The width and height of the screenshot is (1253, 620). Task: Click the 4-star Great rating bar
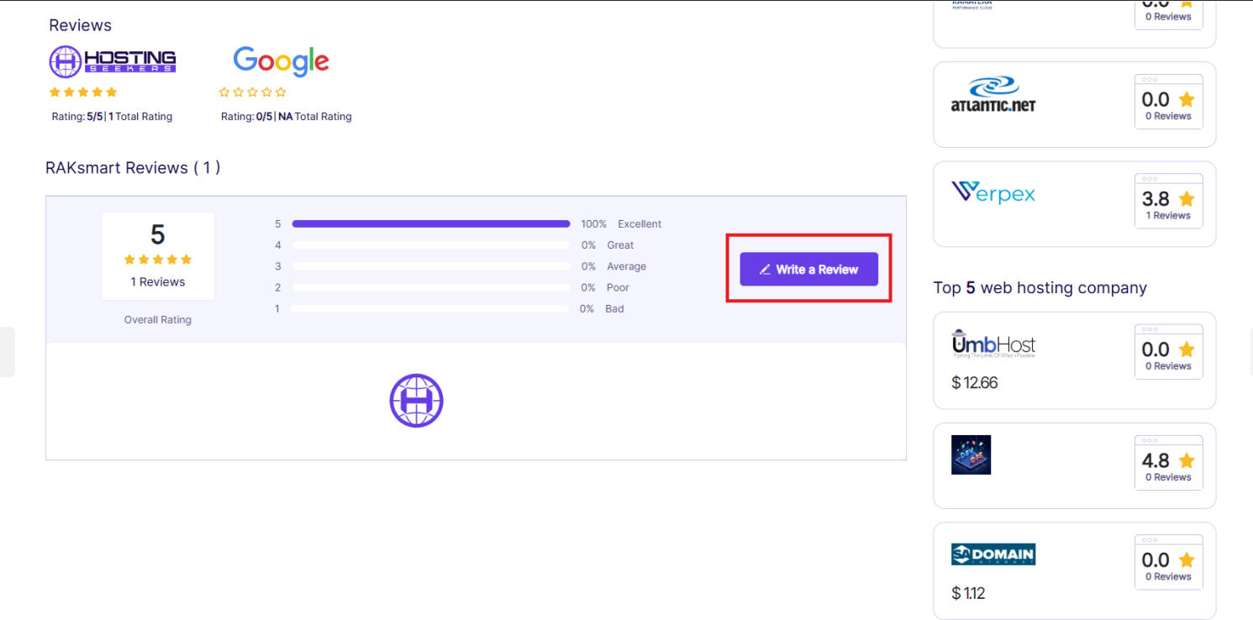[430, 245]
